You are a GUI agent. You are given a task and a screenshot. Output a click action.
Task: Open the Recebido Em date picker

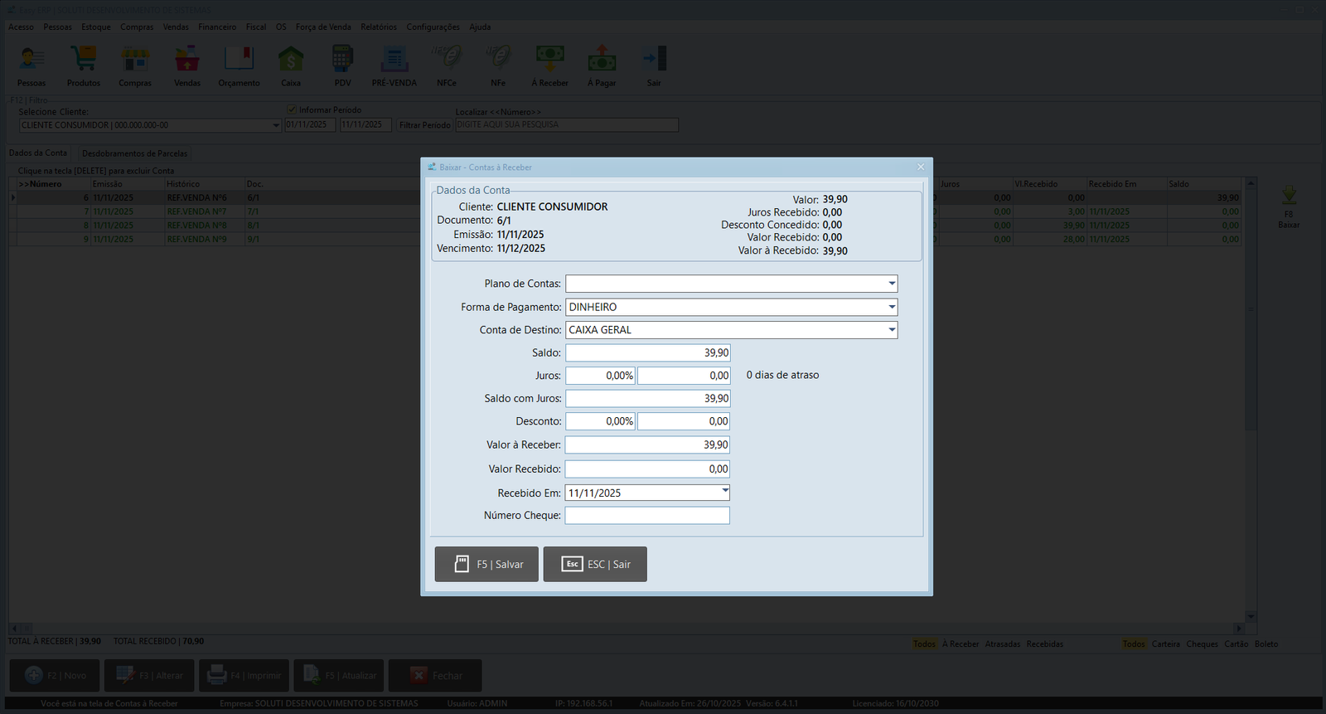[x=725, y=492]
